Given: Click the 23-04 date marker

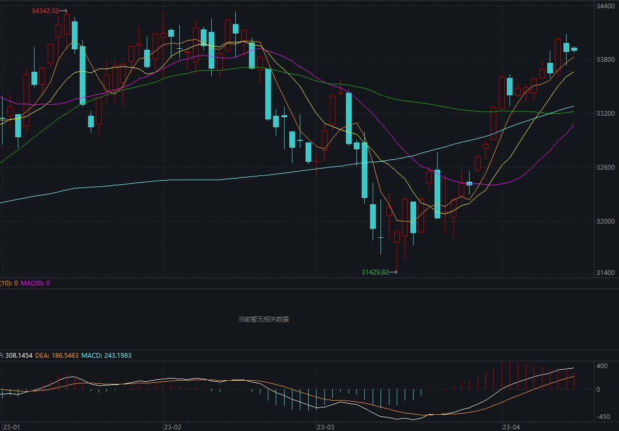Looking at the screenshot, I should [x=511, y=427].
